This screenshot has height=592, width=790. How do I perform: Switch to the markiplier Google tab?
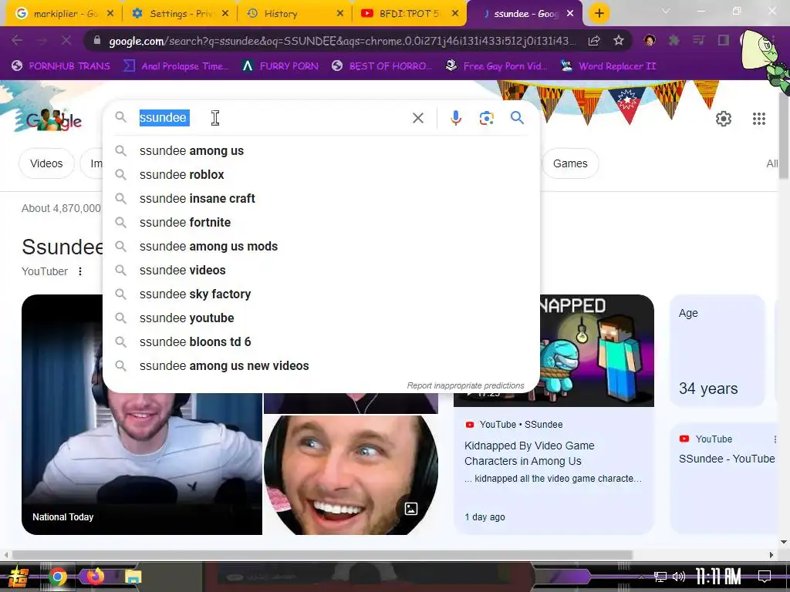pos(62,14)
